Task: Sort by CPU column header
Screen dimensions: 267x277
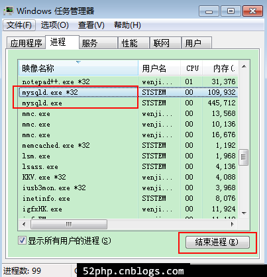Action: click(x=191, y=68)
